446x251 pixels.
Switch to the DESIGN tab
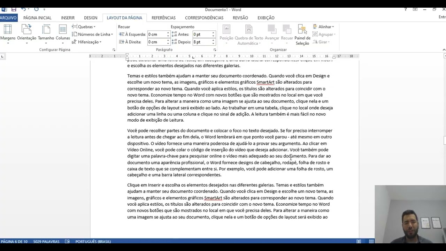[91, 18]
